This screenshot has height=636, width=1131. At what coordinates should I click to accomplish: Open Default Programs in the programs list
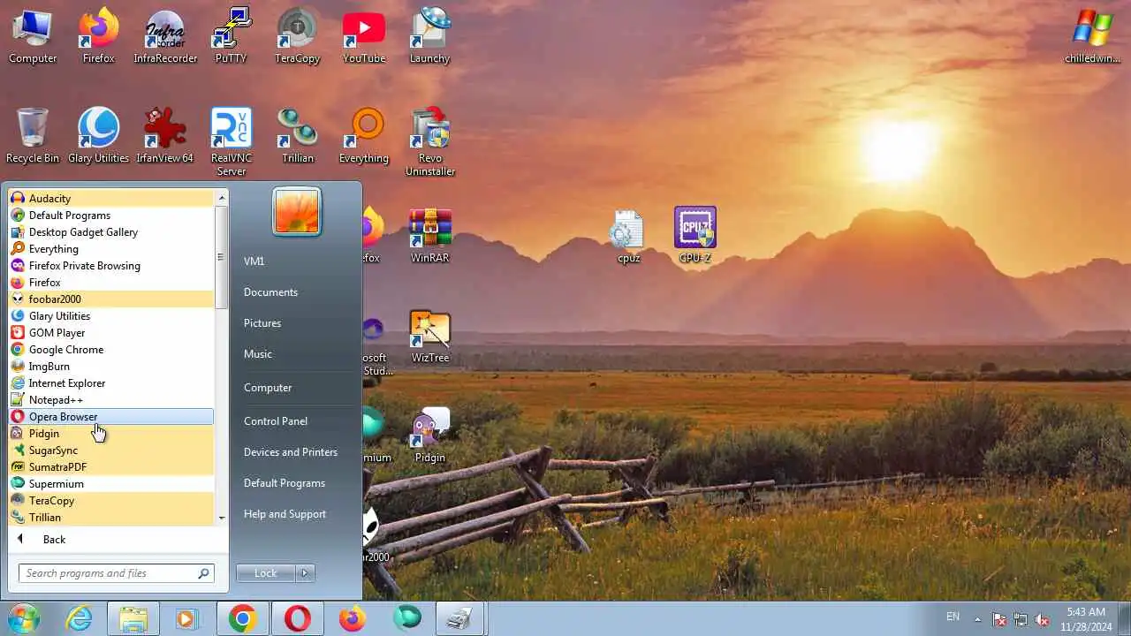(x=111, y=215)
